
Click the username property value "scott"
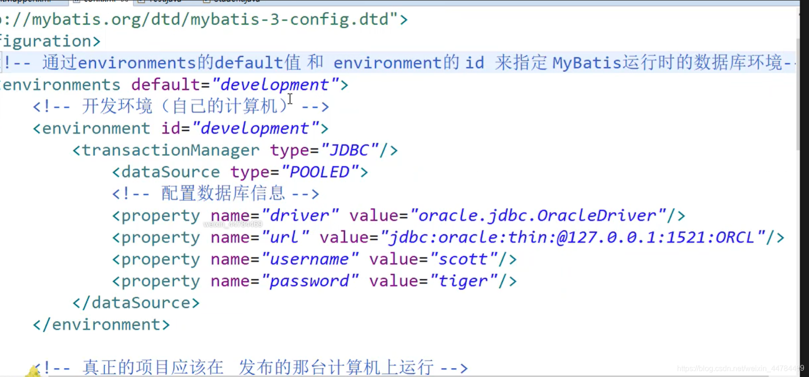[463, 259]
